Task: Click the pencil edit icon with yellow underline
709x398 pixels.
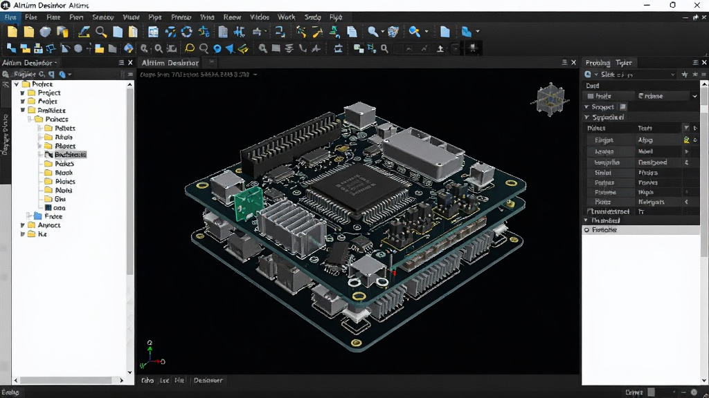Action: [84, 32]
